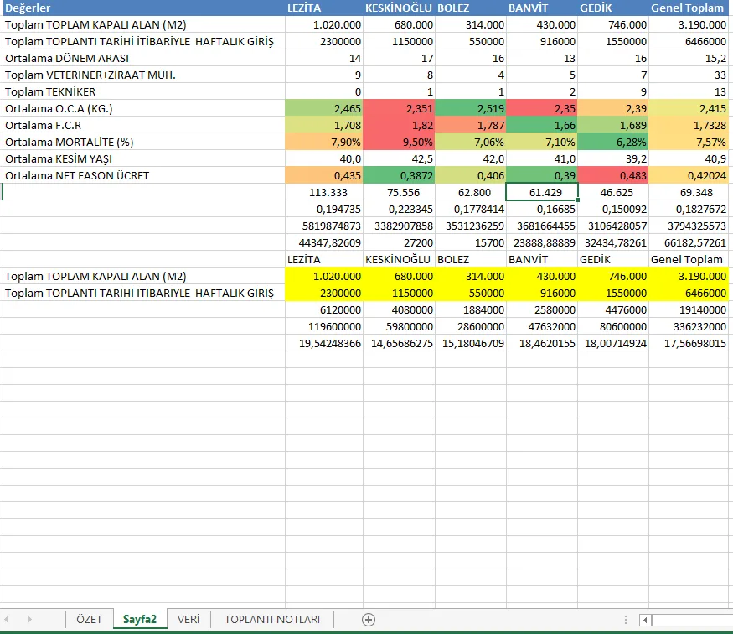
Task: Select yellow cell 6466000
Action: 689,294
